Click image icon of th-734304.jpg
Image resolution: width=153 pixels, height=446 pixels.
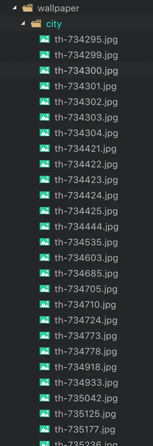(45, 133)
